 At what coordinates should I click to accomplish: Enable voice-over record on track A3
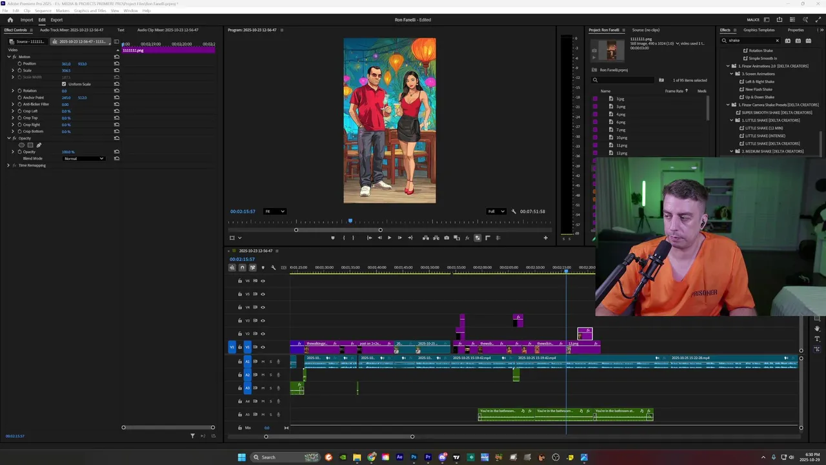click(x=278, y=388)
